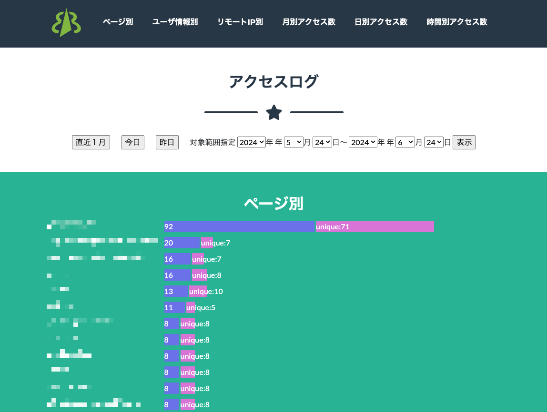The width and height of the screenshot is (547, 412).
Task: Select the リモートIP別 navigation link
Action: [240, 22]
